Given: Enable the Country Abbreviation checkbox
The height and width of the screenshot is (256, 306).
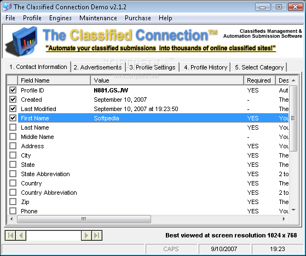Looking at the screenshot, I should (x=13, y=192).
